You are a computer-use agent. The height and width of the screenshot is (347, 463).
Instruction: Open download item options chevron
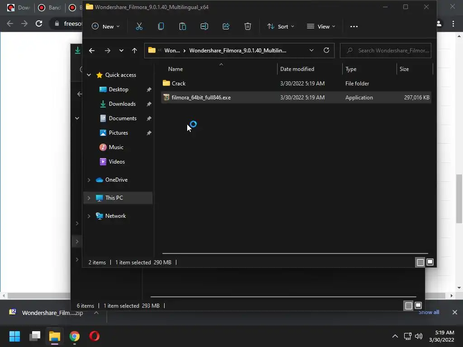[96, 313]
